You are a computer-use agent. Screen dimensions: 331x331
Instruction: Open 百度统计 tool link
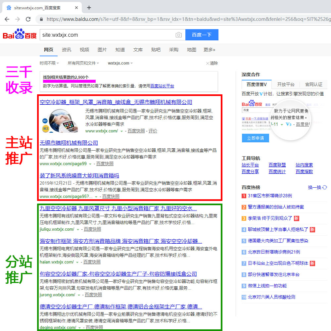click(x=277, y=171)
